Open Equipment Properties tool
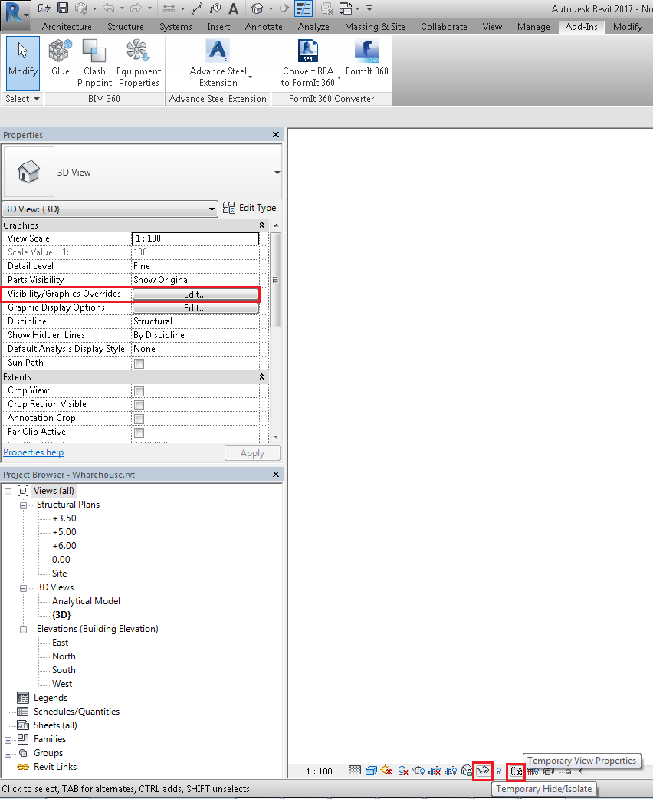This screenshot has height=799, width=653. (139, 63)
